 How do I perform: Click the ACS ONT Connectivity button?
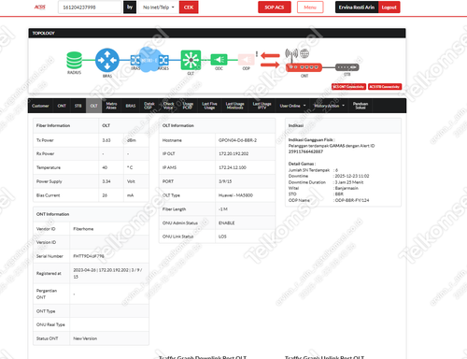[x=348, y=87]
